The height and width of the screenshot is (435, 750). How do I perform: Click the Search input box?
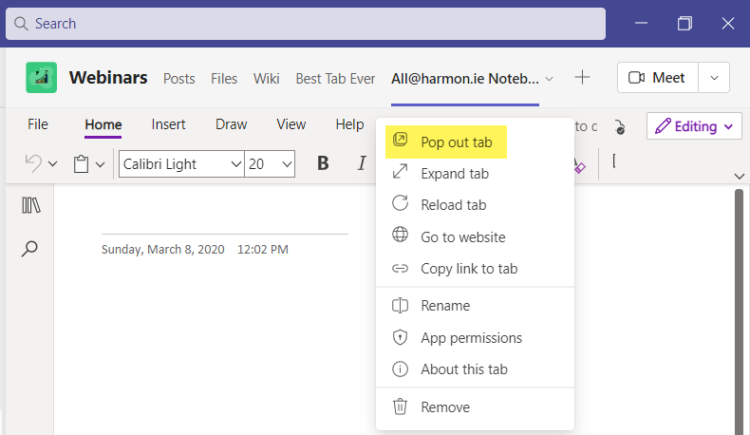pos(306,24)
